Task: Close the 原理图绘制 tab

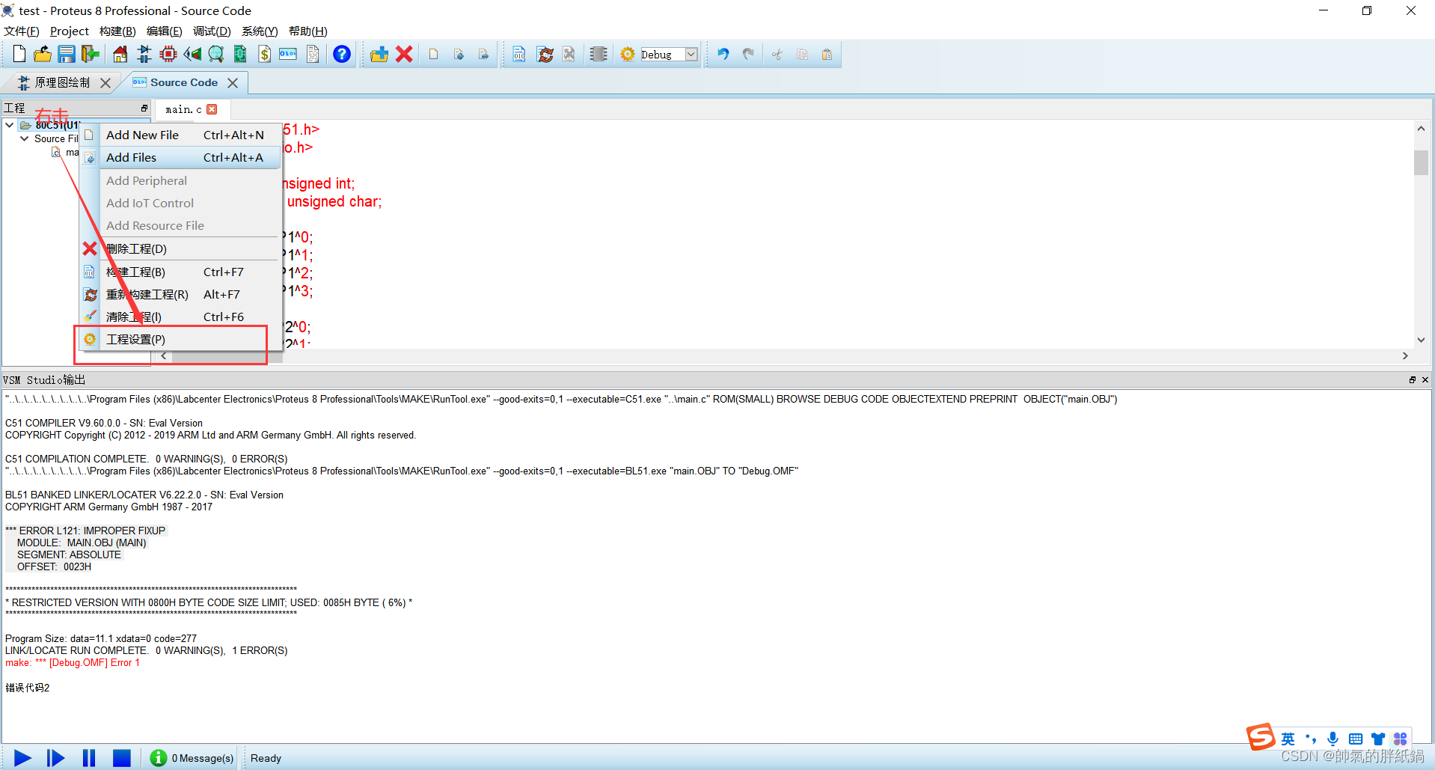Action: (105, 83)
